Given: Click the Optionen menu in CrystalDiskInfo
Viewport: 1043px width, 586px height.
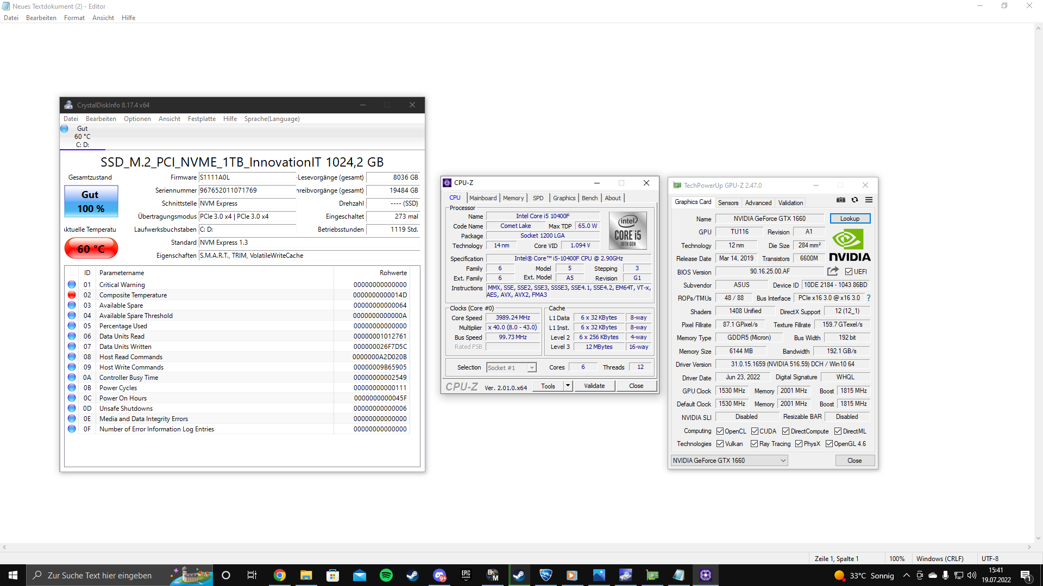Looking at the screenshot, I should click(x=137, y=119).
